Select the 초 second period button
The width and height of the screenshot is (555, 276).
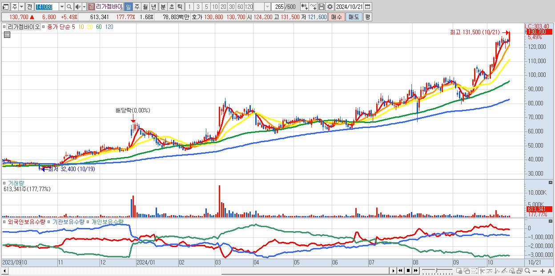171,7
